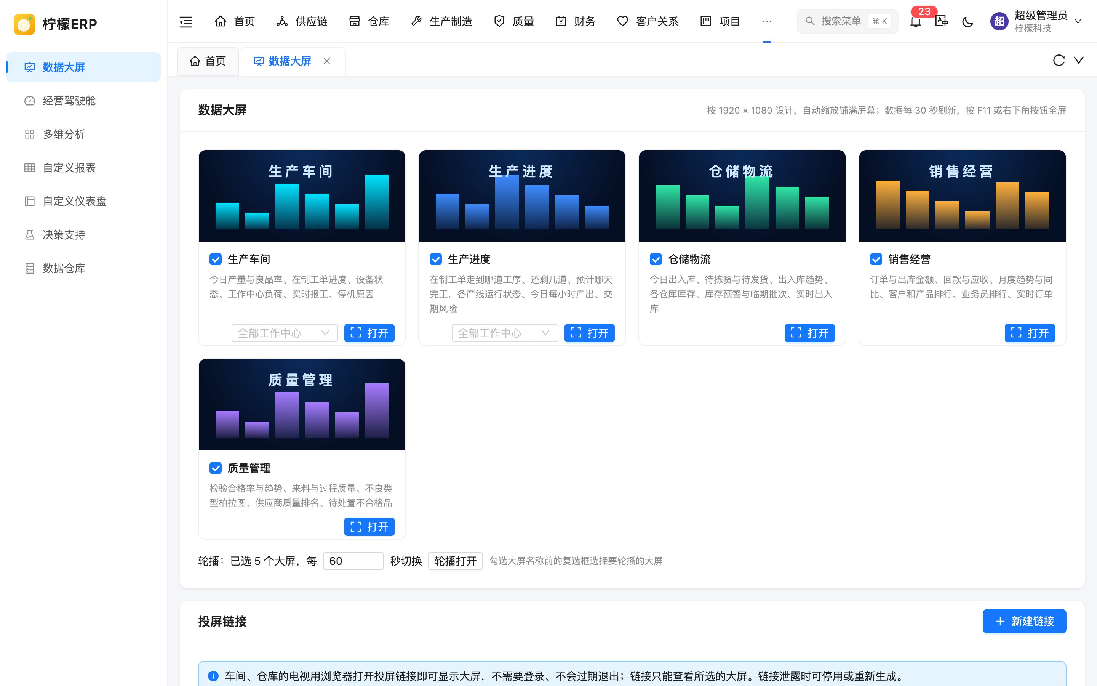The height and width of the screenshot is (686, 1097).
Task: Open 自定义报表 in sidebar
Action: click(83, 168)
